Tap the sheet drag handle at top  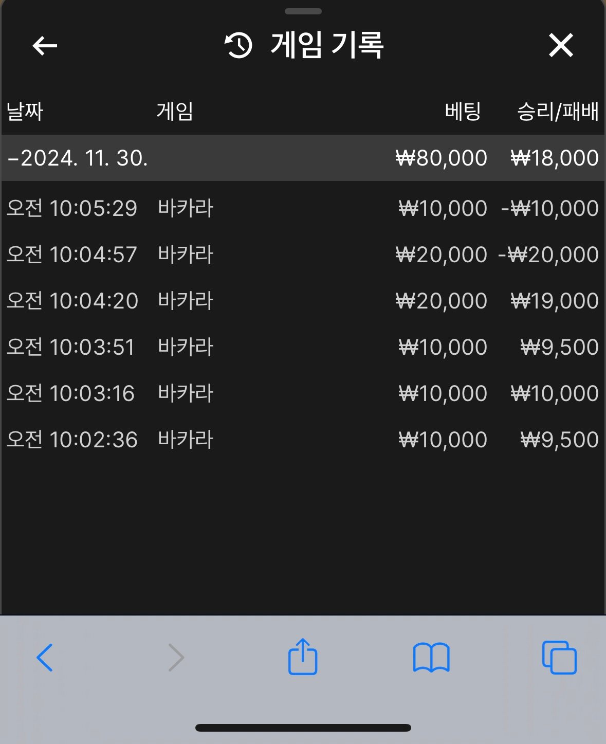point(303,11)
